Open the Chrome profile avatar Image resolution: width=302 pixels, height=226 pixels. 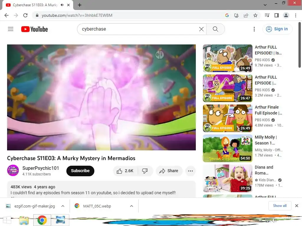tap(286, 15)
